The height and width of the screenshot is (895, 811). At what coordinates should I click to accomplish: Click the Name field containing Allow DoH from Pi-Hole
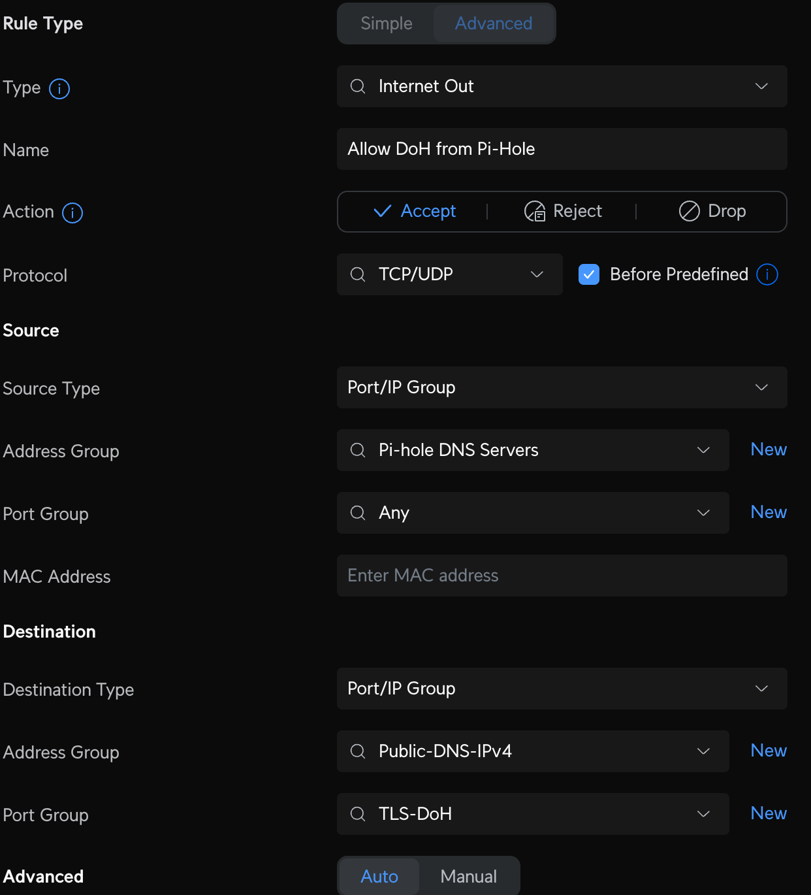562,149
